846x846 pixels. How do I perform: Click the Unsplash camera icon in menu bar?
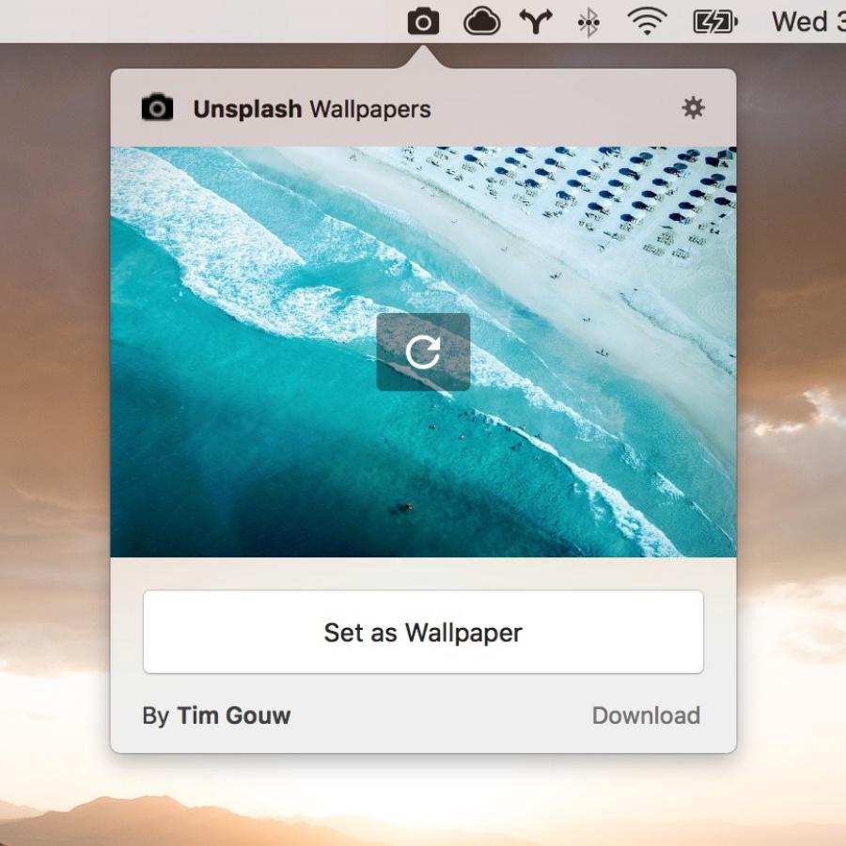(423, 21)
